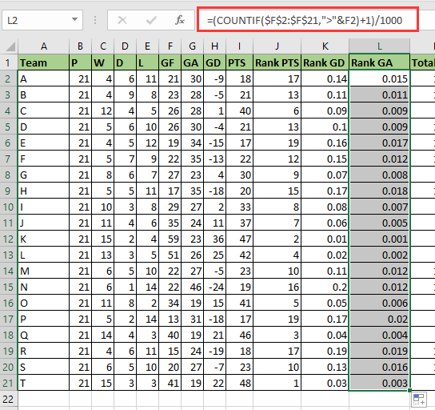Select row 12 header
Screen dimensions: 435x410
coord(9,239)
